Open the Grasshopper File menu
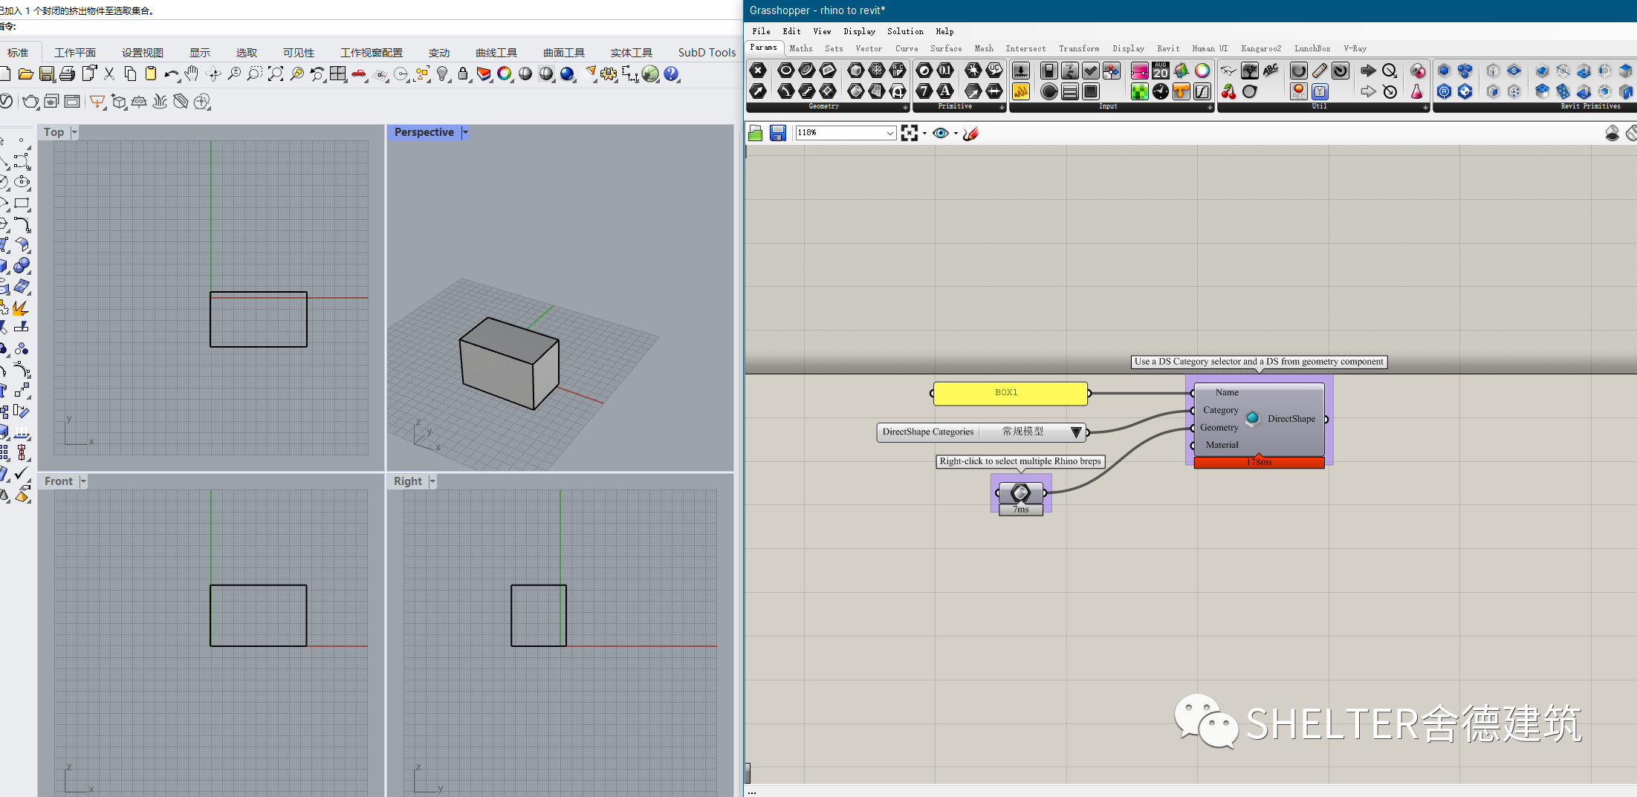The height and width of the screenshot is (797, 1637). tap(761, 31)
